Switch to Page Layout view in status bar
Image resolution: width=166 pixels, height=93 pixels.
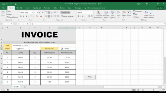[138, 90]
